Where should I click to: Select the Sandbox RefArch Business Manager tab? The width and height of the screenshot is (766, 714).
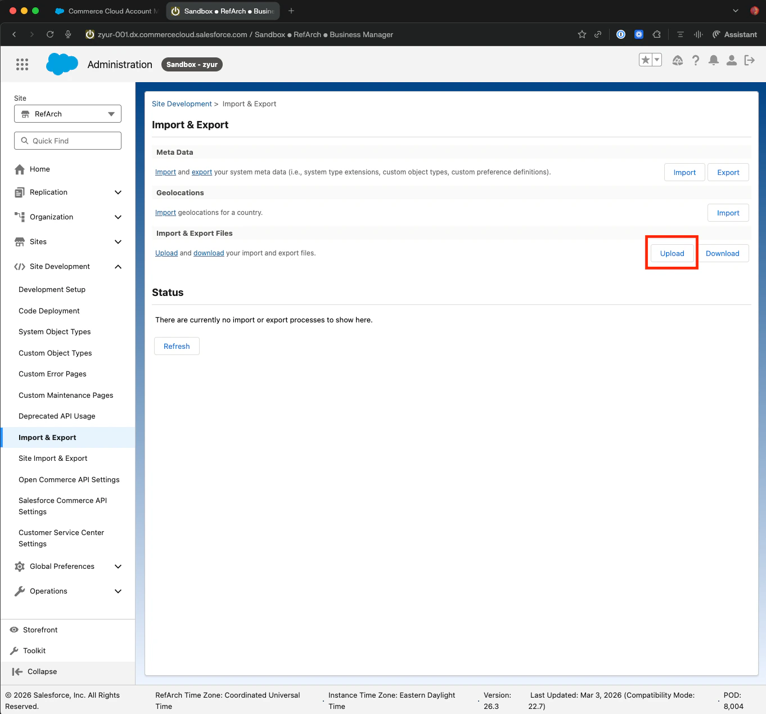223,11
